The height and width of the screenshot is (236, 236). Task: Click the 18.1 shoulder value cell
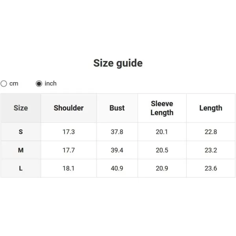[68, 168]
